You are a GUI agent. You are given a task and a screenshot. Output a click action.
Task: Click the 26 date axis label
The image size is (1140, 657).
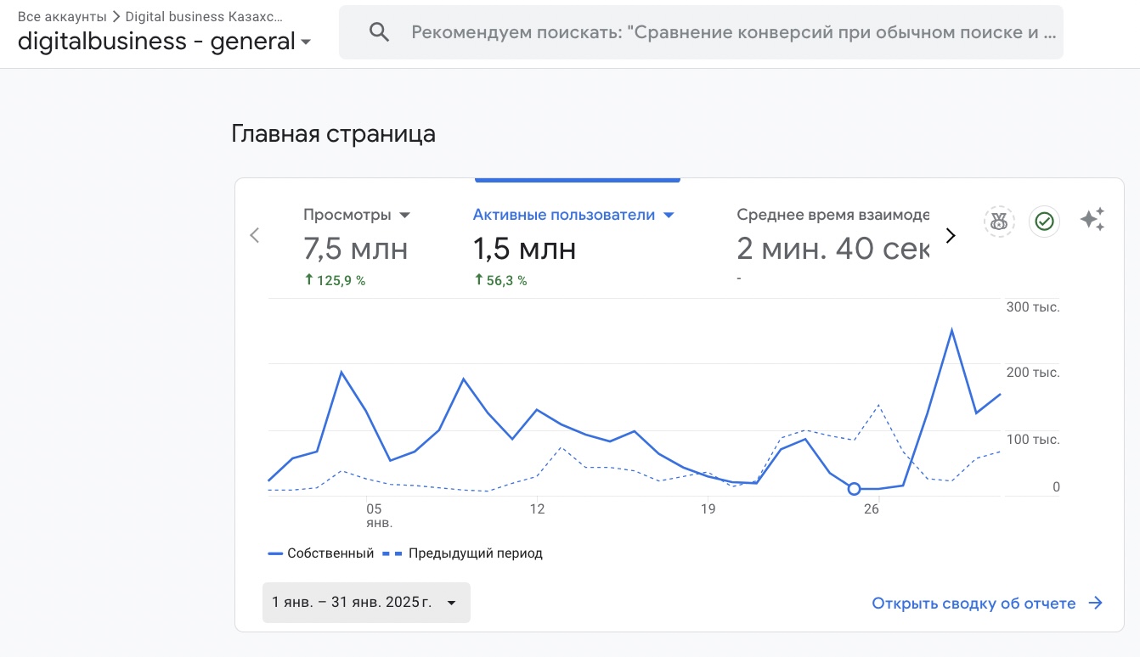871,509
